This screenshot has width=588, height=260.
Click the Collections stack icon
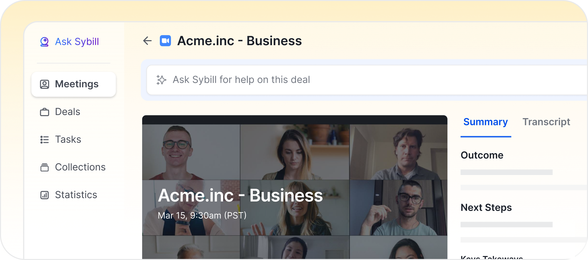[44, 167]
